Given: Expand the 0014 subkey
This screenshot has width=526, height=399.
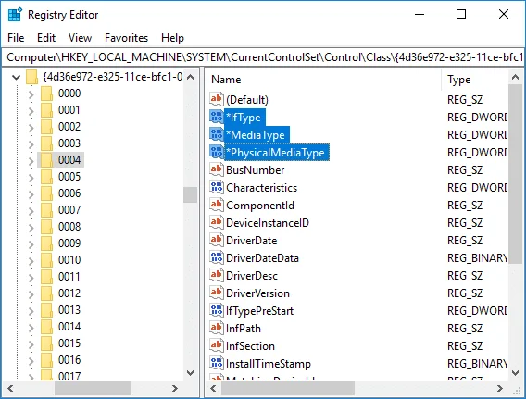Looking at the screenshot, I should pos(31,327).
